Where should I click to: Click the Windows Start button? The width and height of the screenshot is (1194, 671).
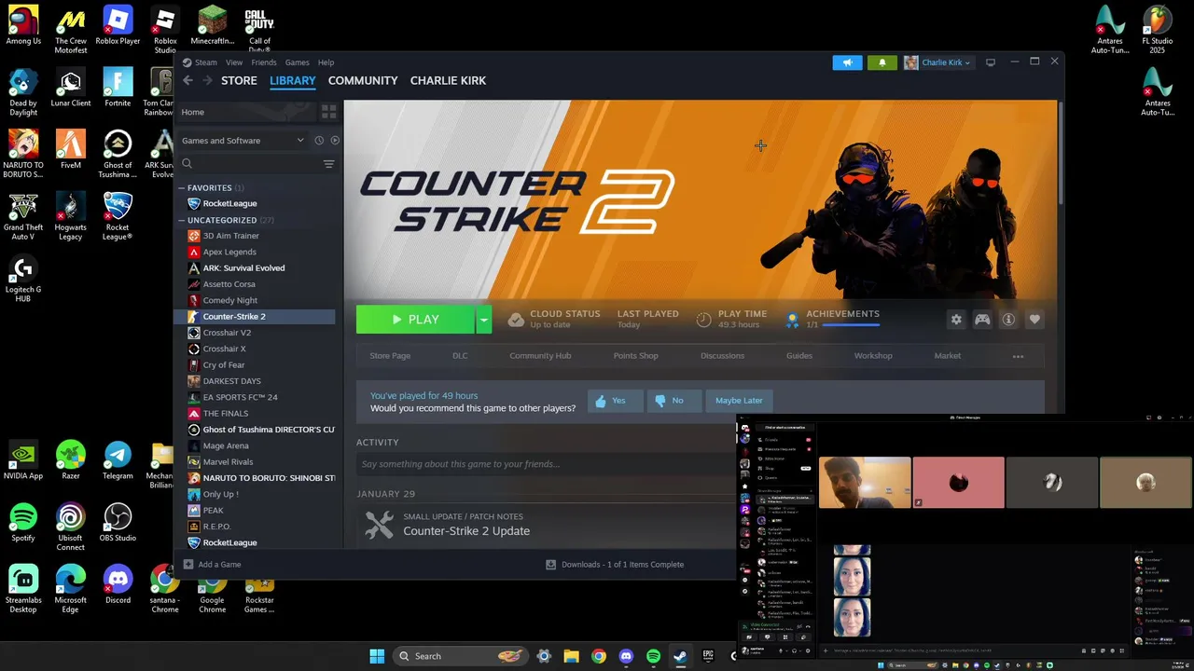[x=377, y=656]
